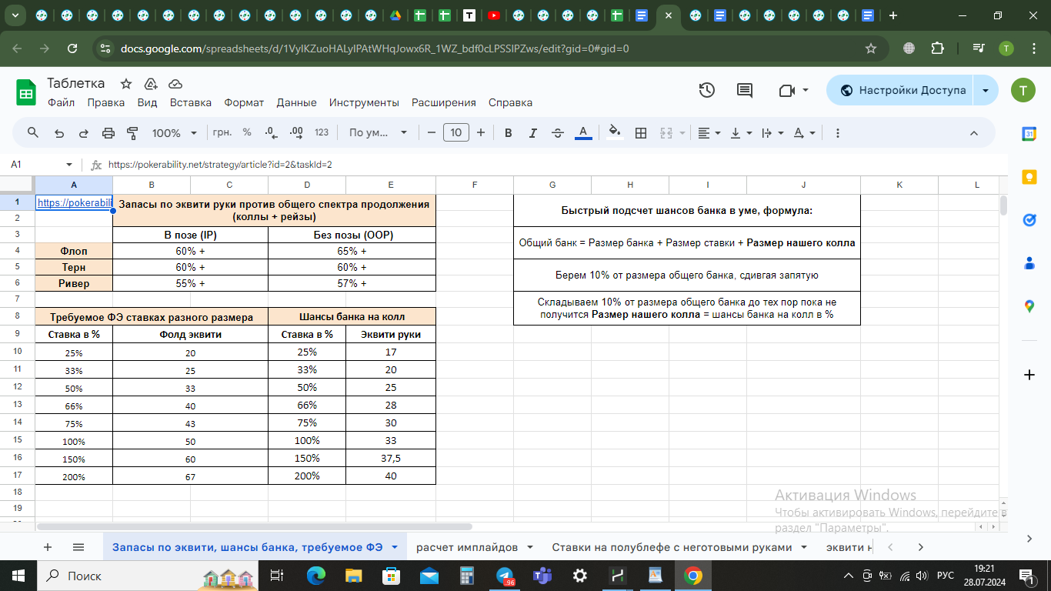Open more number formats (123)
Image resolution: width=1051 pixels, height=591 pixels.
click(x=322, y=132)
